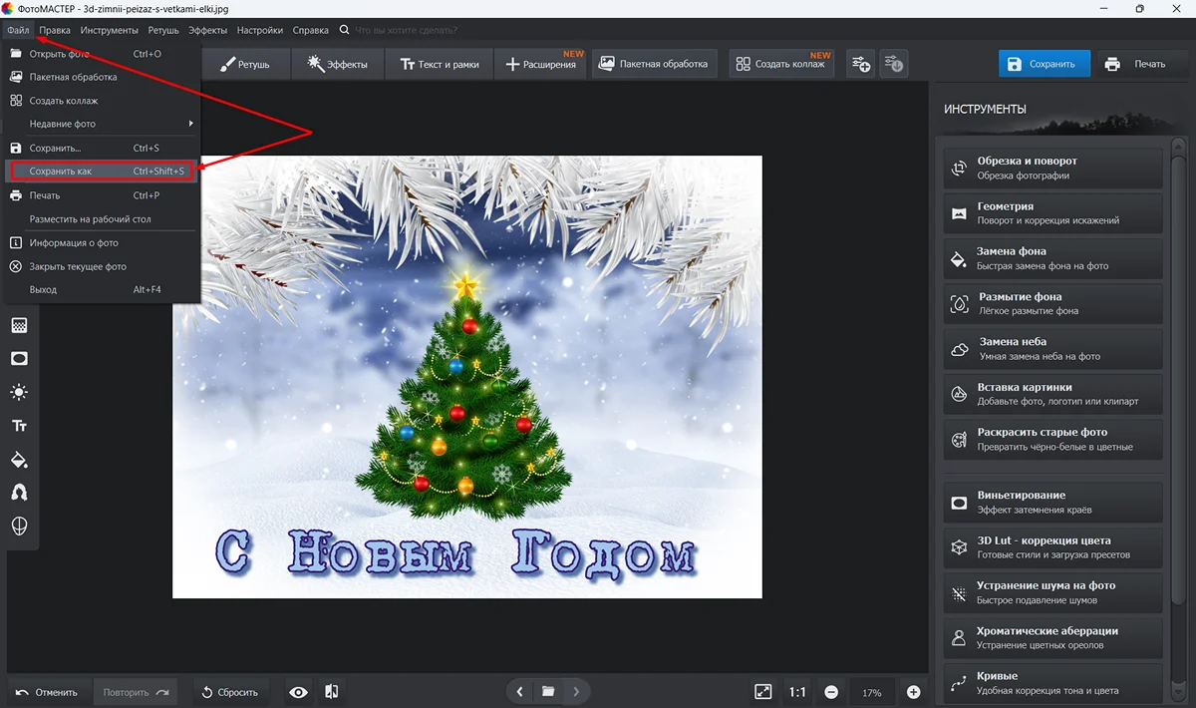
Task: Click the blue Сохранить button
Action: (1044, 64)
